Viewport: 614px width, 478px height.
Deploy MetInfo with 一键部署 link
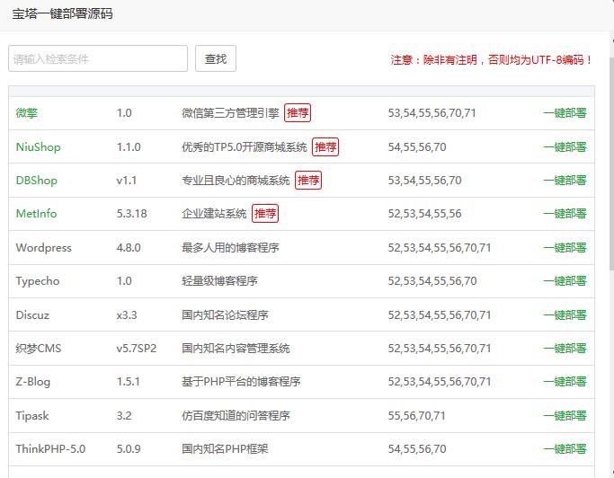pos(565,214)
